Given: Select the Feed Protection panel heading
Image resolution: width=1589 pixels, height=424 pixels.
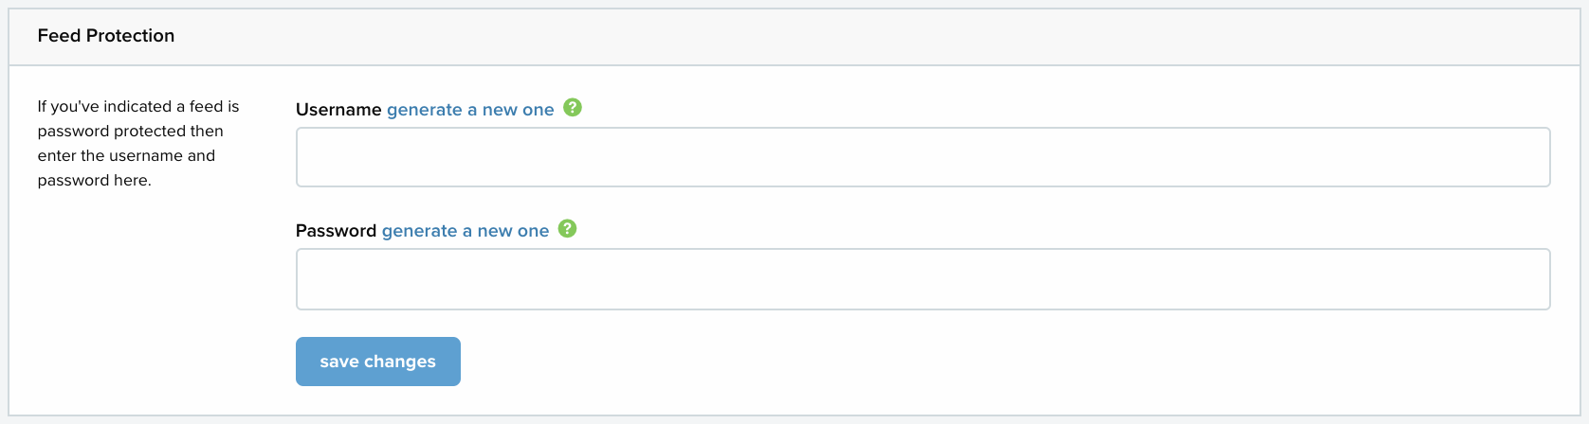Looking at the screenshot, I should (x=106, y=36).
